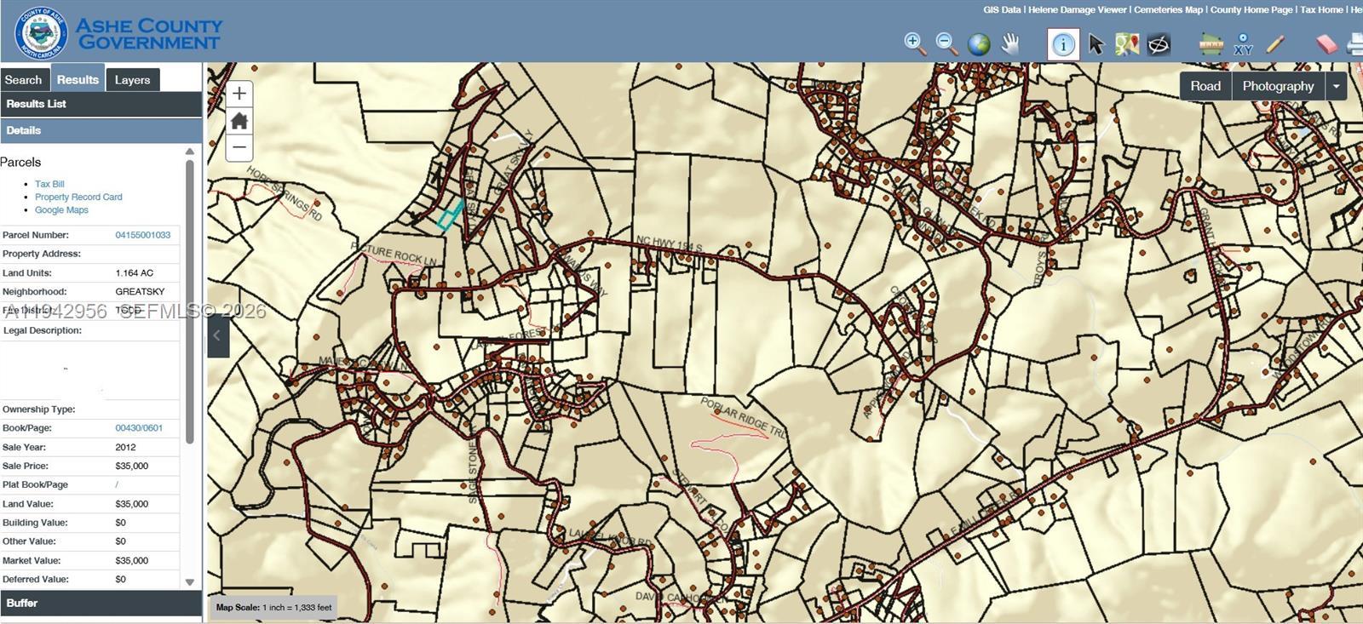
Task: Activate the Pan hand tool
Action: pyautogui.click(x=1010, y=44)
